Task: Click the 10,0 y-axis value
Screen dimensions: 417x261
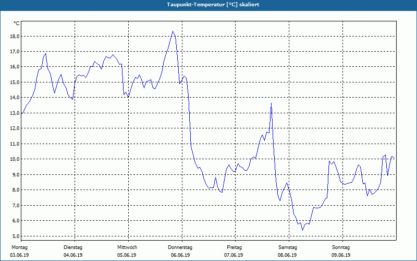Action: click(x=15, y=159)
